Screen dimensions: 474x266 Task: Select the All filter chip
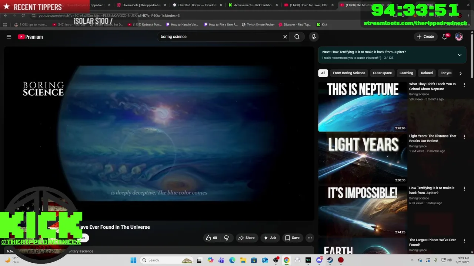tap(323, 73)
